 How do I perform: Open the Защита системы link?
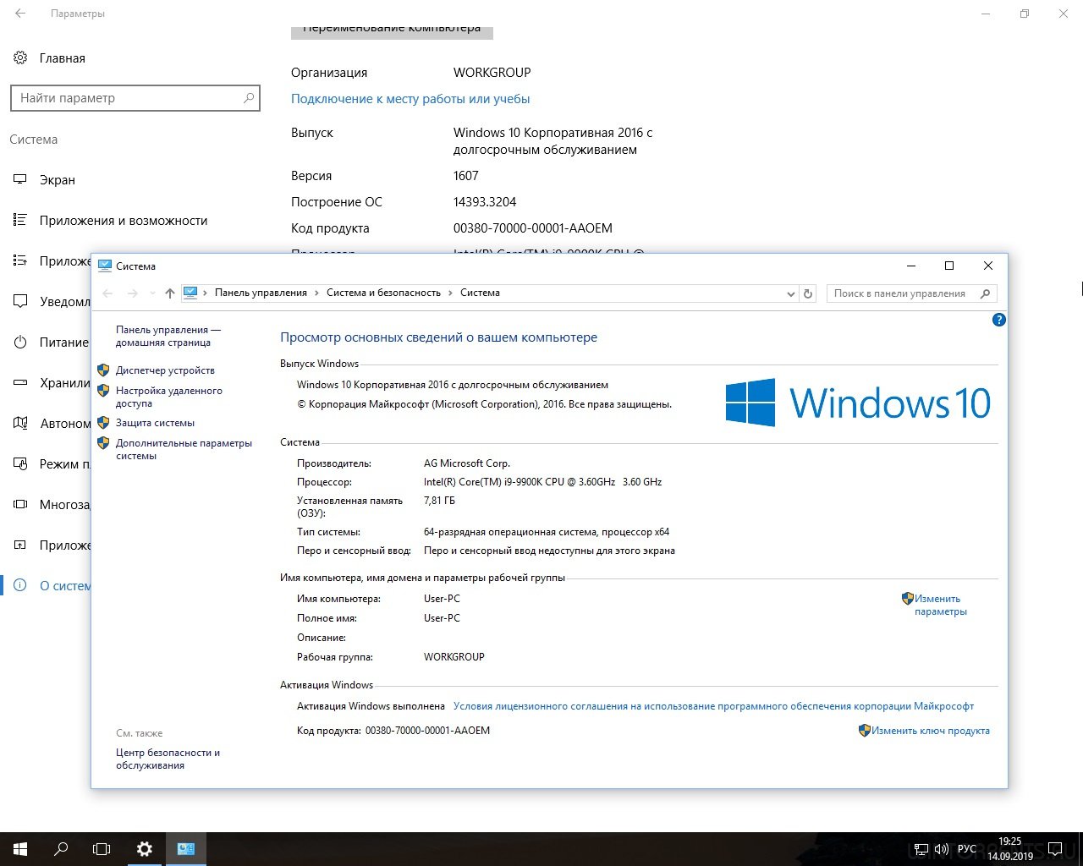tap(155, 423)
